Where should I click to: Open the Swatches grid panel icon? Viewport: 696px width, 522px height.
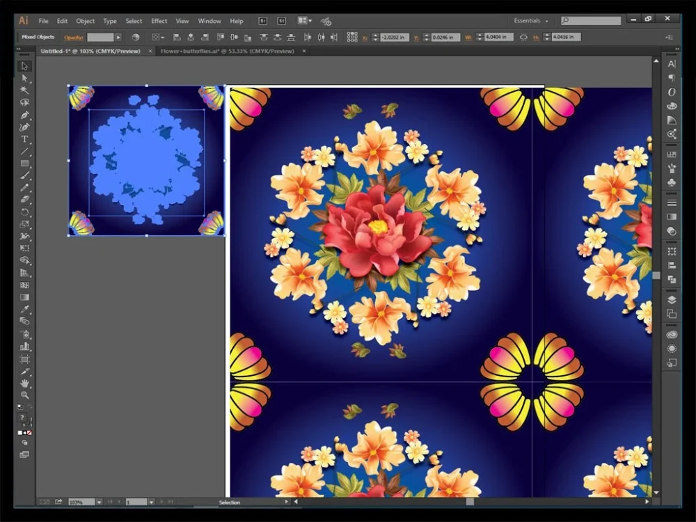(672, 155)
